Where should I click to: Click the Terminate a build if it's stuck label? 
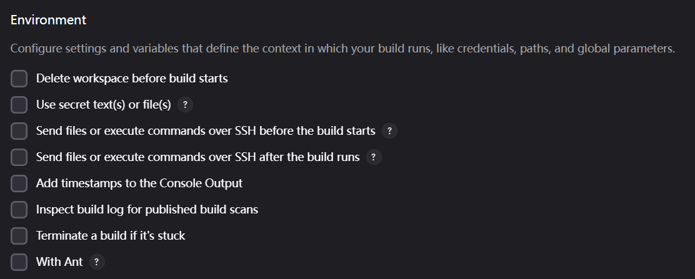(111, 236)
